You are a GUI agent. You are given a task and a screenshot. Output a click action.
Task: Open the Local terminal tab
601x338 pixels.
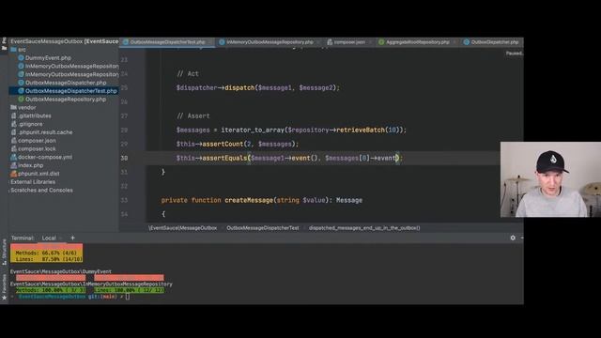pyautogui.click(x=49, y=238)
